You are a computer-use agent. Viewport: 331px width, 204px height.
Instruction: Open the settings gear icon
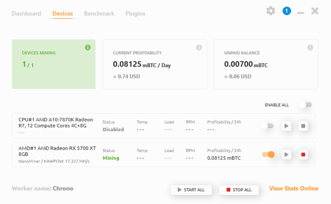point(271,11)
